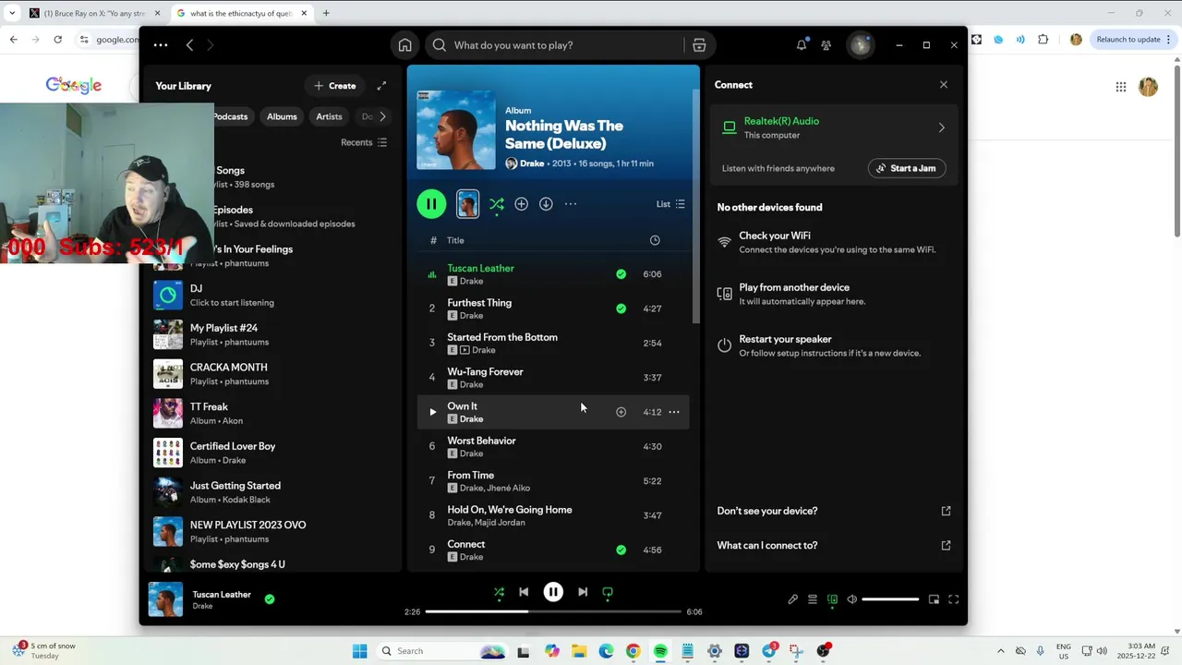The image size is (1182, 665).
Task: Toggle repeat in player bar
Action: pos(608,592)
